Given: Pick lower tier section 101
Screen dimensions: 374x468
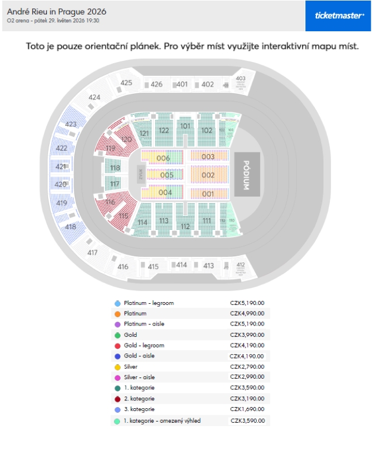Looking at the screenshot, I should click(x=185, y=130).
